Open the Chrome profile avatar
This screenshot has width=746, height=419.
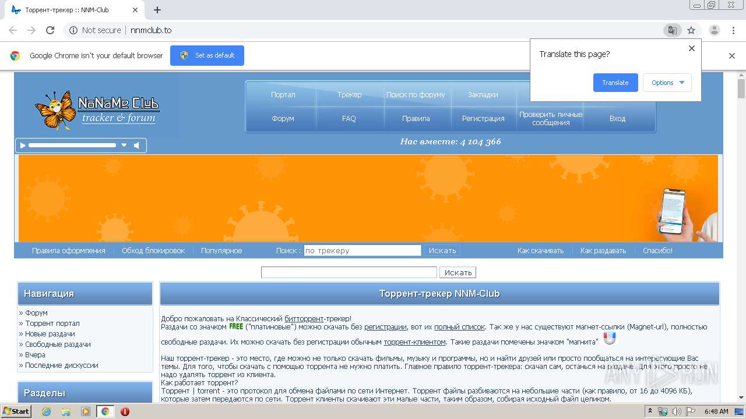pyautogui.click(x=714, y=30)
